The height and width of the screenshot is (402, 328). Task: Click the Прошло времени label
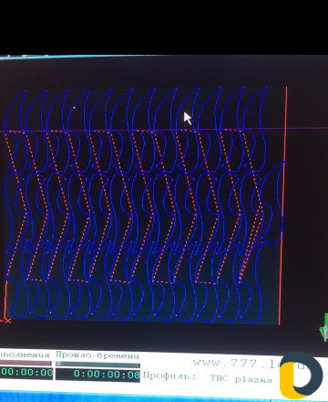coord(97,355)
